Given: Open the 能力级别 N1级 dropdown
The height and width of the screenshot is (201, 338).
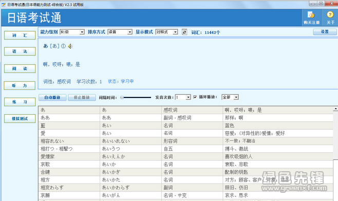Looking at the screenshot, I should [x=72, y=32].
